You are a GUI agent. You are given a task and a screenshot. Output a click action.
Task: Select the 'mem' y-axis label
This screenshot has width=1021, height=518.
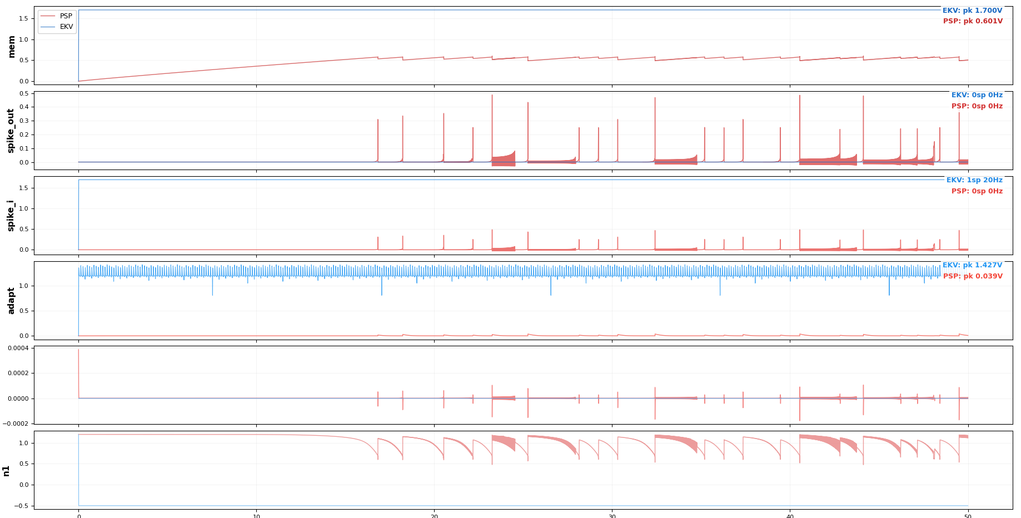click(12, 47)
